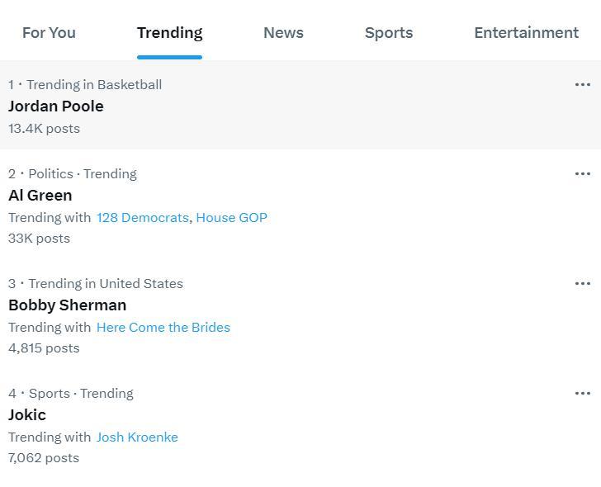This screenshot has width=601, height=487.
Task: Open more options for Al Green trend
Action: [582, 173]
